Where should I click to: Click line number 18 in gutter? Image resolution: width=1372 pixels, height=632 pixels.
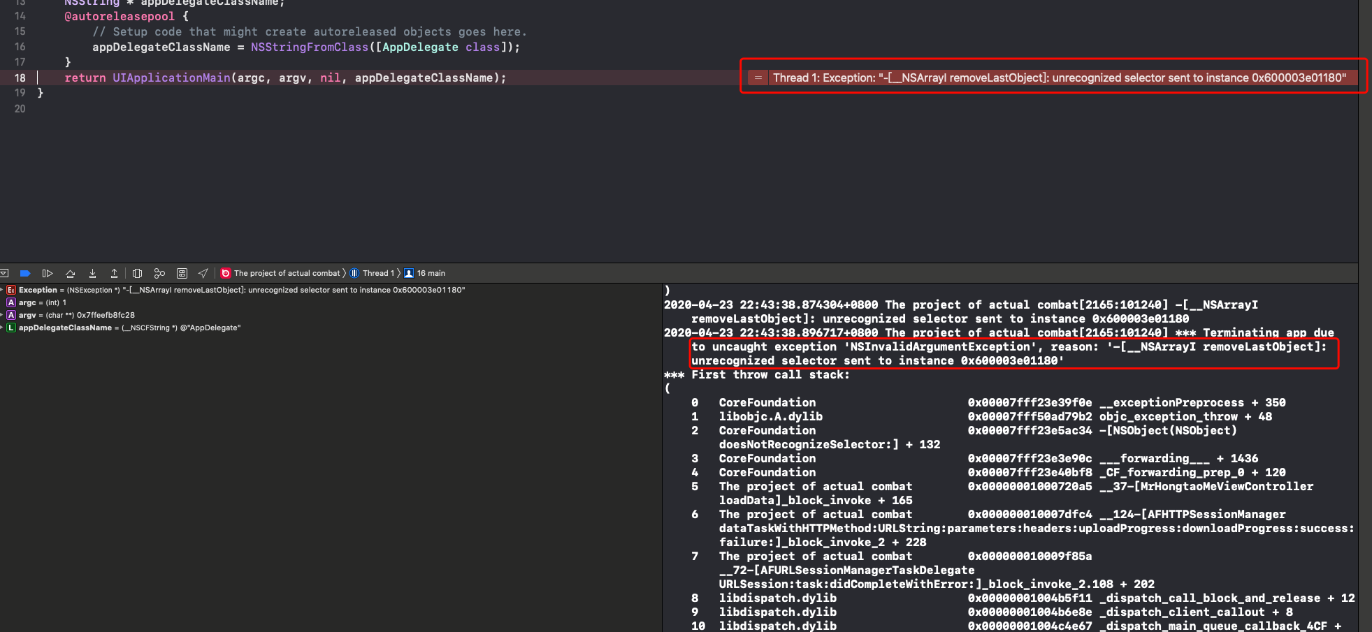click(20, 78)
